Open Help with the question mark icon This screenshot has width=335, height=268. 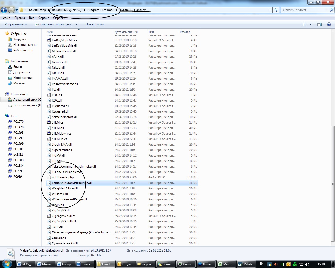[x=329, y=24]
